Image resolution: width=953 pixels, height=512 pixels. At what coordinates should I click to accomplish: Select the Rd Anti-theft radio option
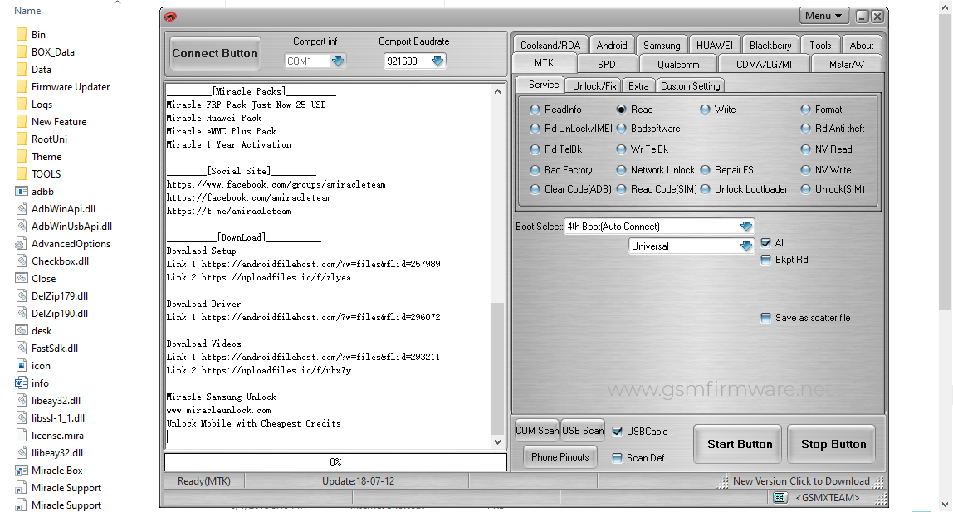coord(805,129)
